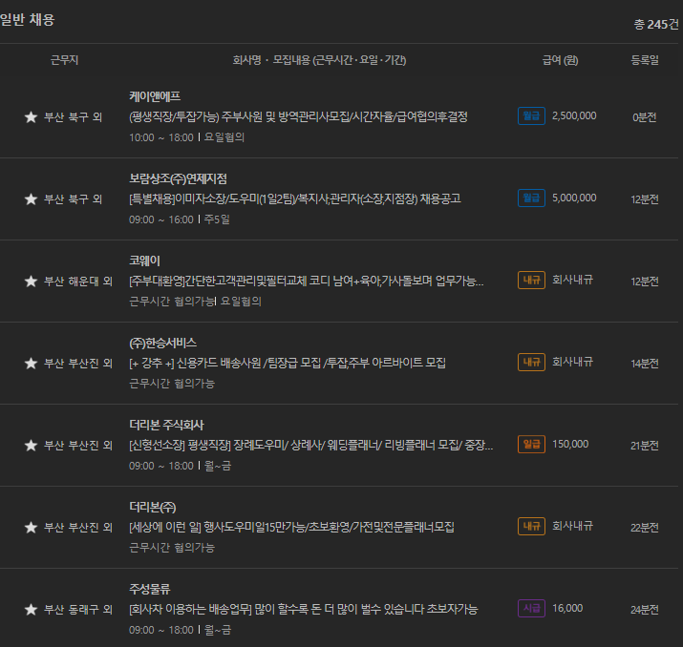
Task: Click salary amount 16,000
Action: pyautogui.click(x=567, y=608)
